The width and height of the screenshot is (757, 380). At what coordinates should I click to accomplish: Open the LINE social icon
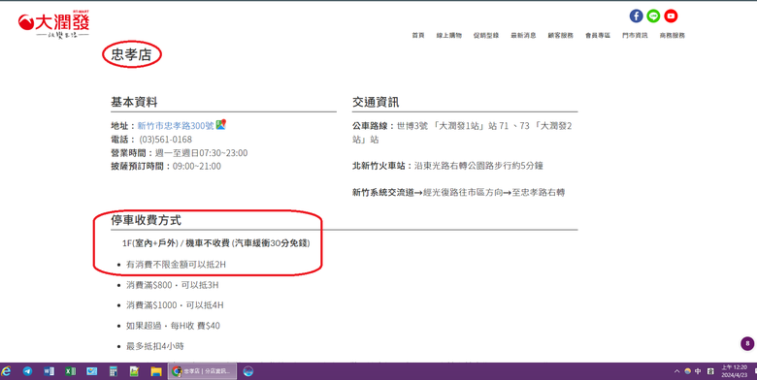click(x=653, y=16)
